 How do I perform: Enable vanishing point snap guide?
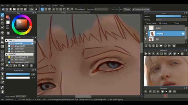(x=53, y=9)
